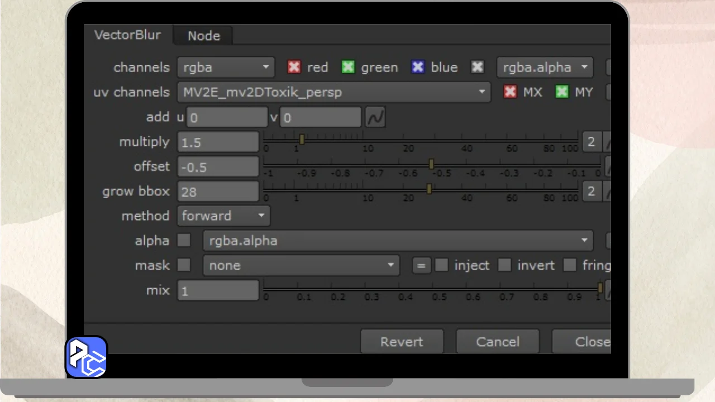
Task: Disable the MY uv channel checkbox
Action: pyautogui.click(x=561, y=92)
